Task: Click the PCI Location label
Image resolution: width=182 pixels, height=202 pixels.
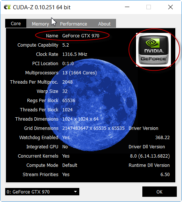Action: 45,64
